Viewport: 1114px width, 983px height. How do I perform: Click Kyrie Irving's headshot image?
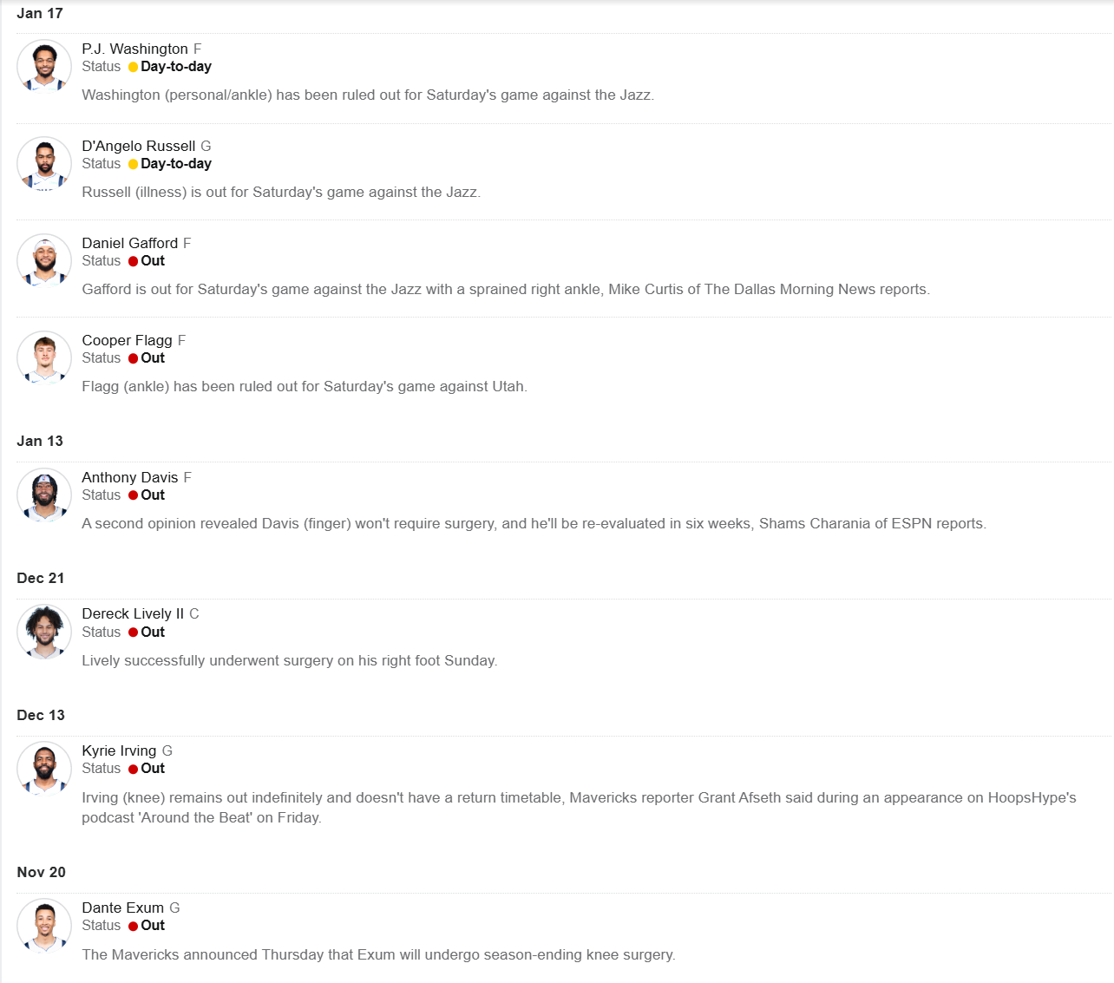tap(44, 769)
